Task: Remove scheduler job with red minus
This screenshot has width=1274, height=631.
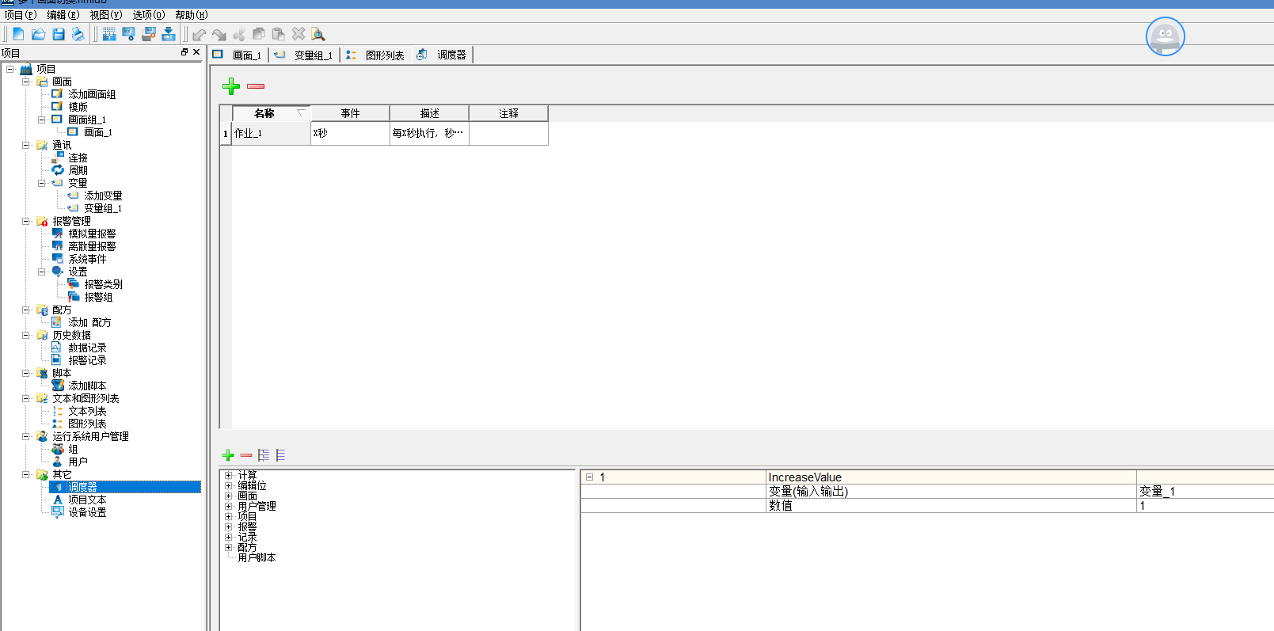Action: tap(256, 86)
